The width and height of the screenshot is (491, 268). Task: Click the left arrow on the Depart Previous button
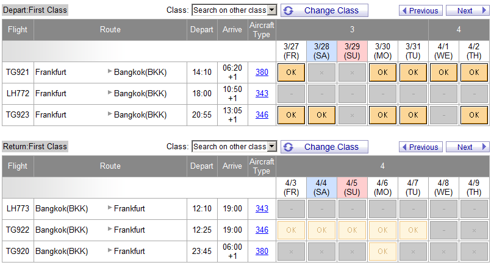404,10
